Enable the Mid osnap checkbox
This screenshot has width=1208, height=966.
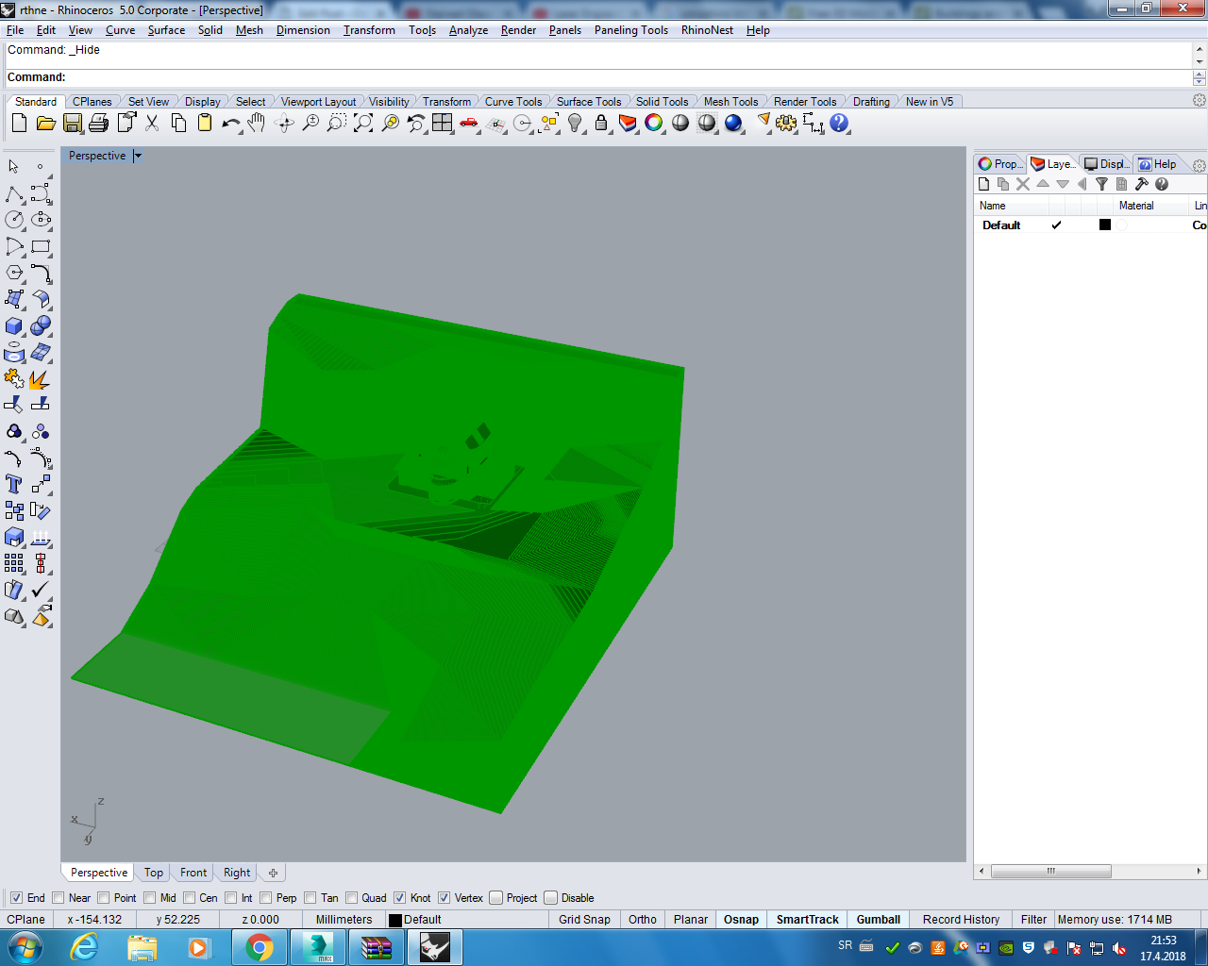point(149,898)
